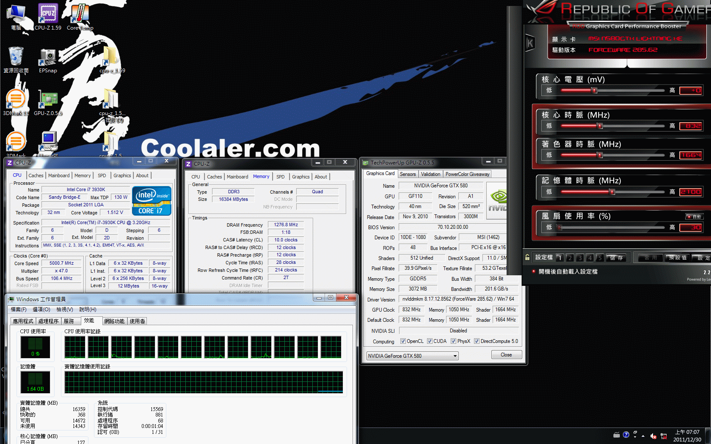
Task: Click the on-screen keyboard tray icon
Action: [x=617, y=435]
